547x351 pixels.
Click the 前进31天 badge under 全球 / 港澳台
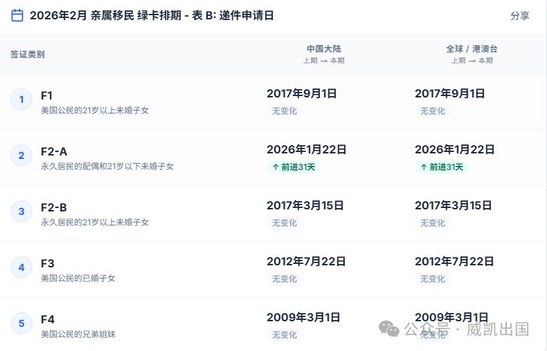pos(442,167)
